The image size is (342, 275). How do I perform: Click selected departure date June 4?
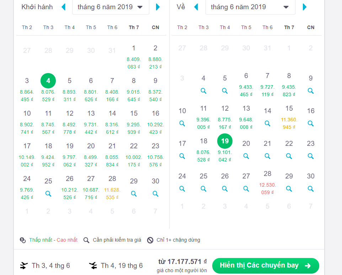coord(48,81)
